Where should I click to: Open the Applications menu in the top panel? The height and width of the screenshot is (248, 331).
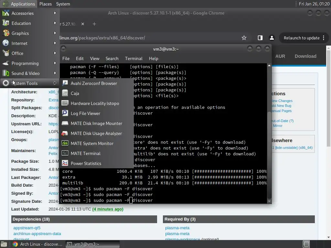(x=19, y=4)
